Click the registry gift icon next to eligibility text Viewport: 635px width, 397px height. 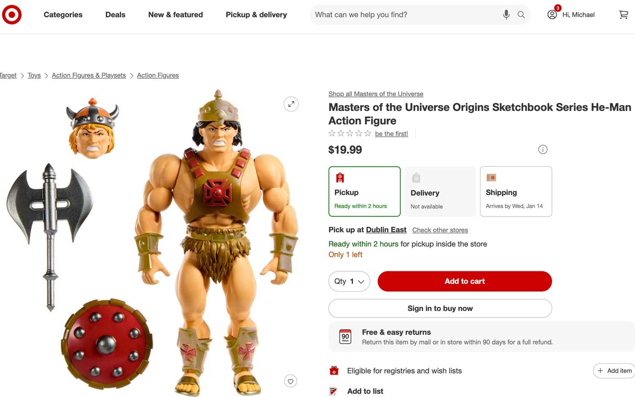click(x=334, y=370)
